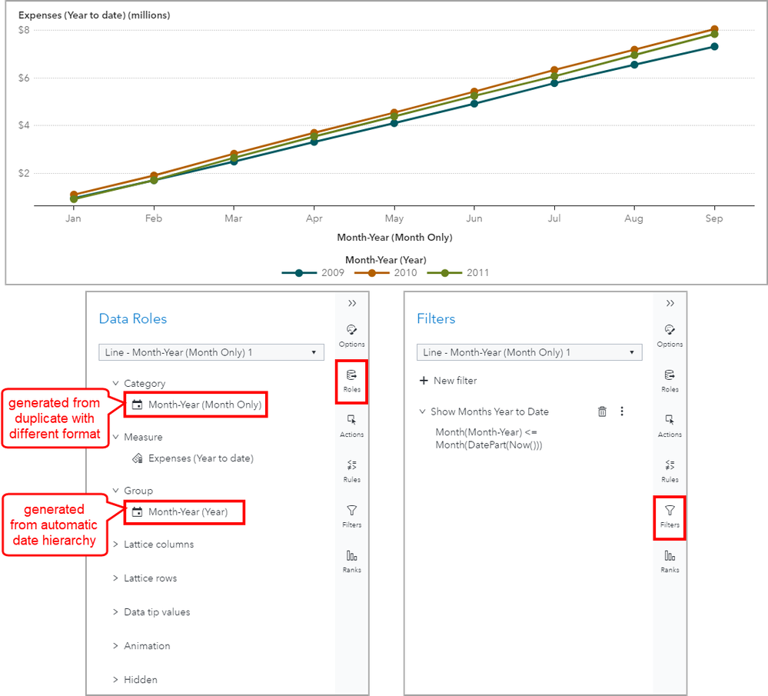768x696 pixels.
Task: Expand the Data tip values section
Action: coord(115,611)
